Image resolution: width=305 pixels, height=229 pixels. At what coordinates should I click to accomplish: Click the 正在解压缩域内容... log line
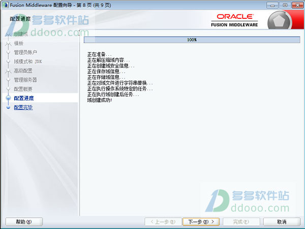(x=109, y=60)
